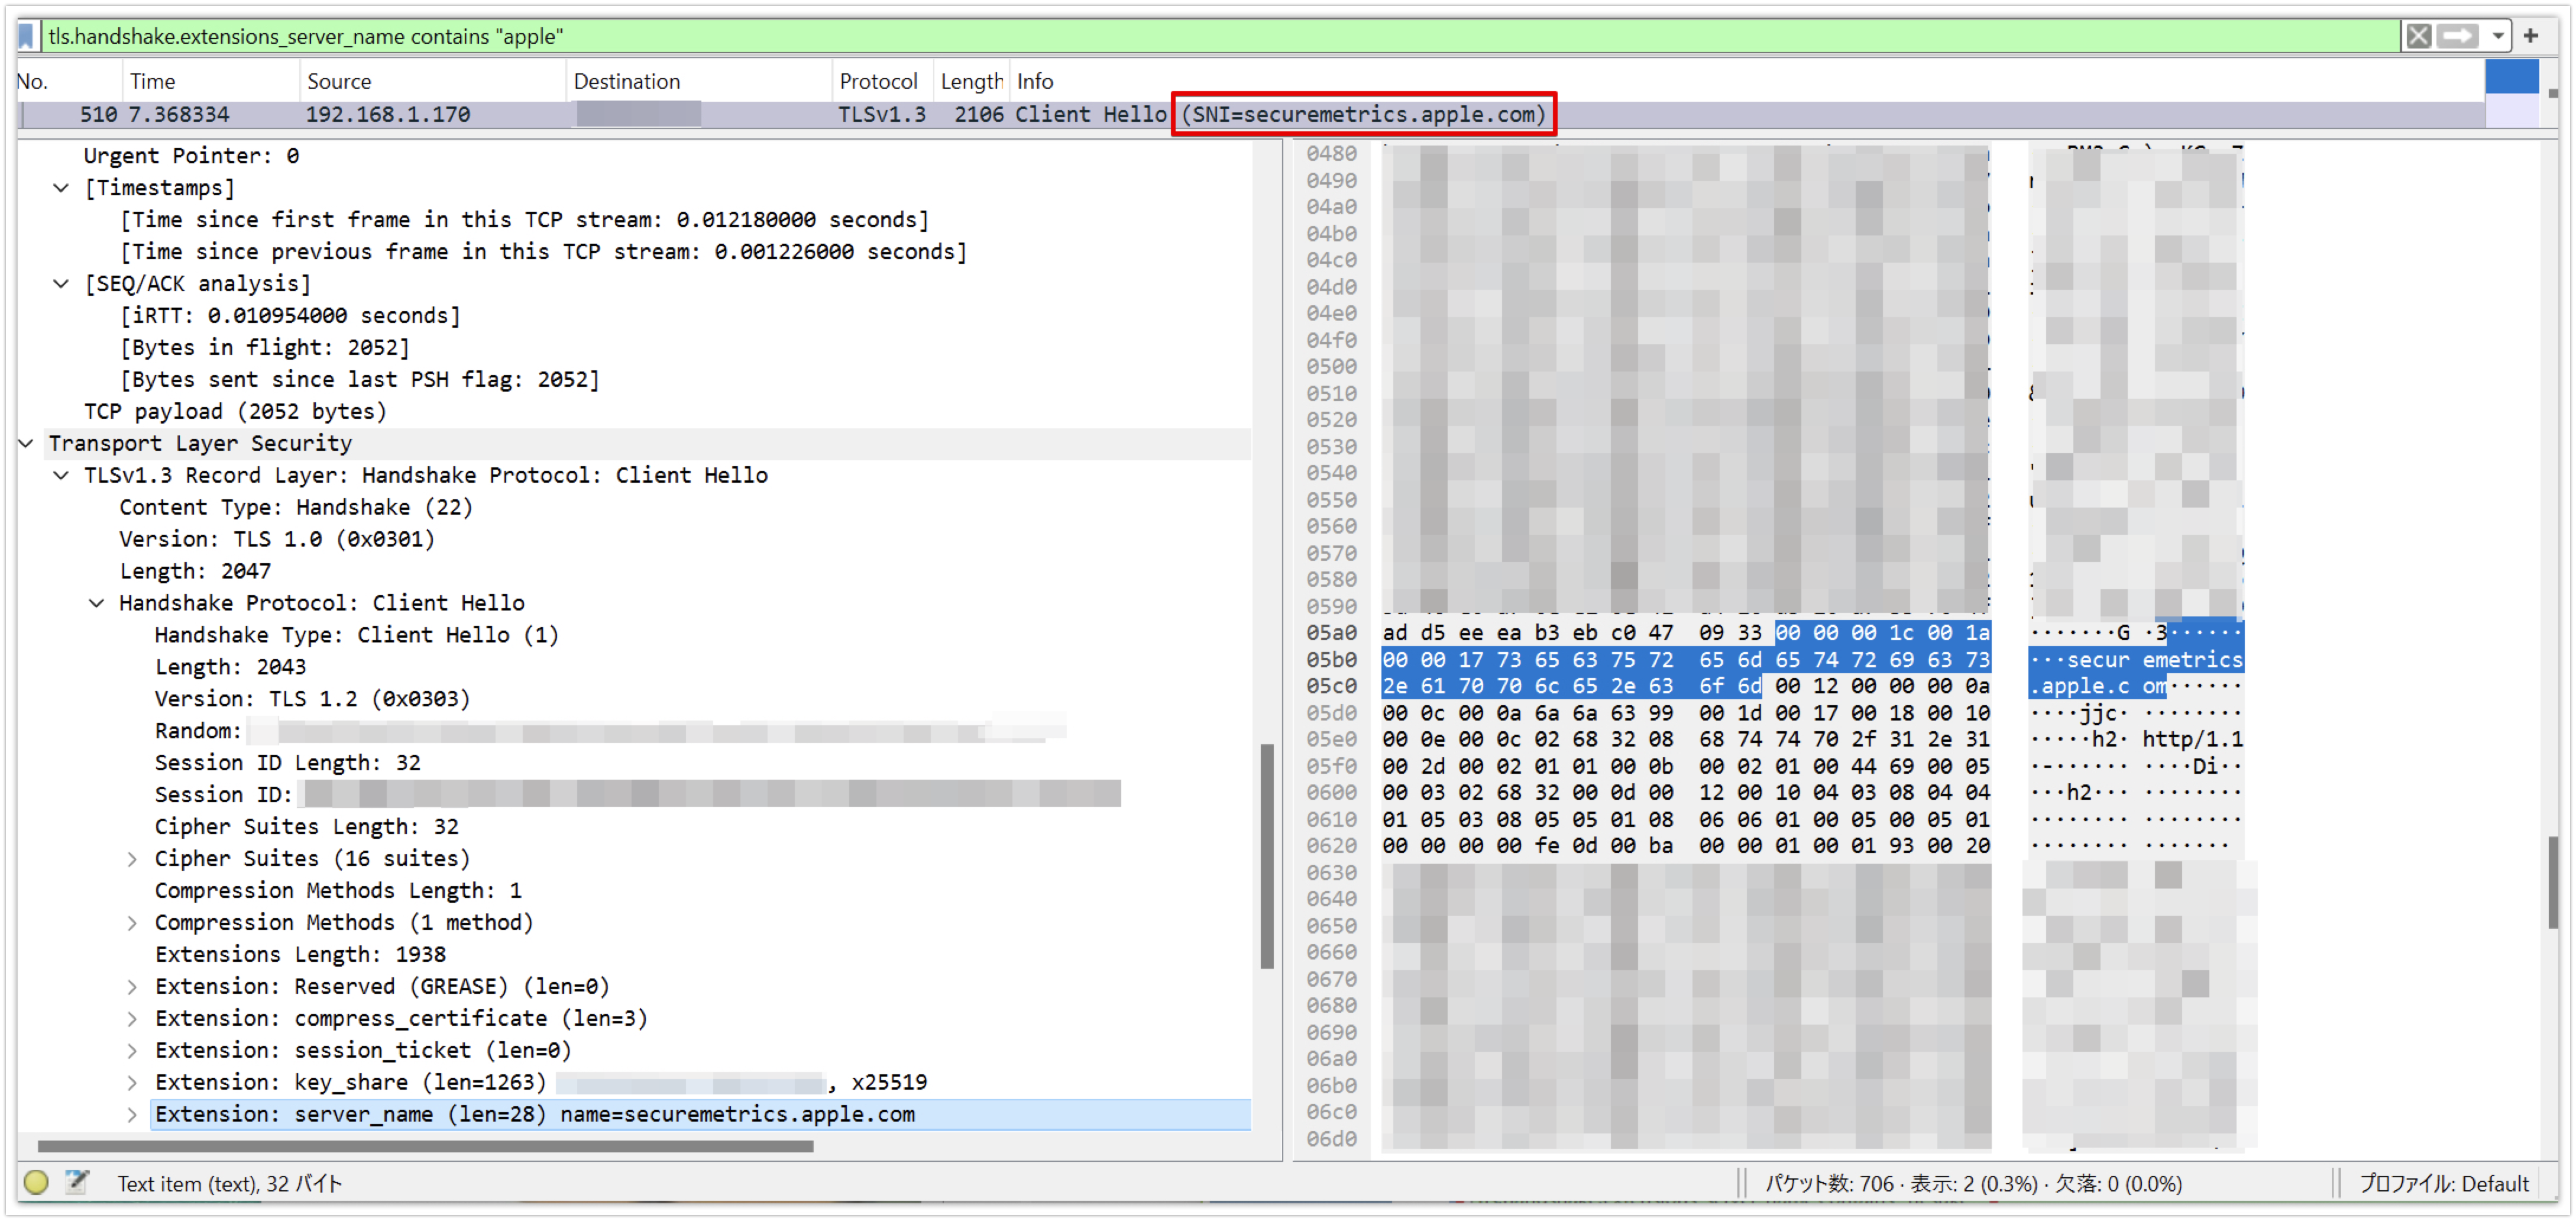Expand Extension: key_share (len=1263)
The width and height of the screenshot is (2576, 1221).
pyautogui.click(x=131, y=1082)
